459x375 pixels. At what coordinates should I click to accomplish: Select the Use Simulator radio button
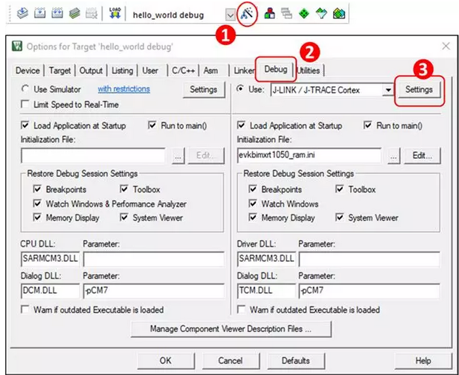tap(26, 89)
